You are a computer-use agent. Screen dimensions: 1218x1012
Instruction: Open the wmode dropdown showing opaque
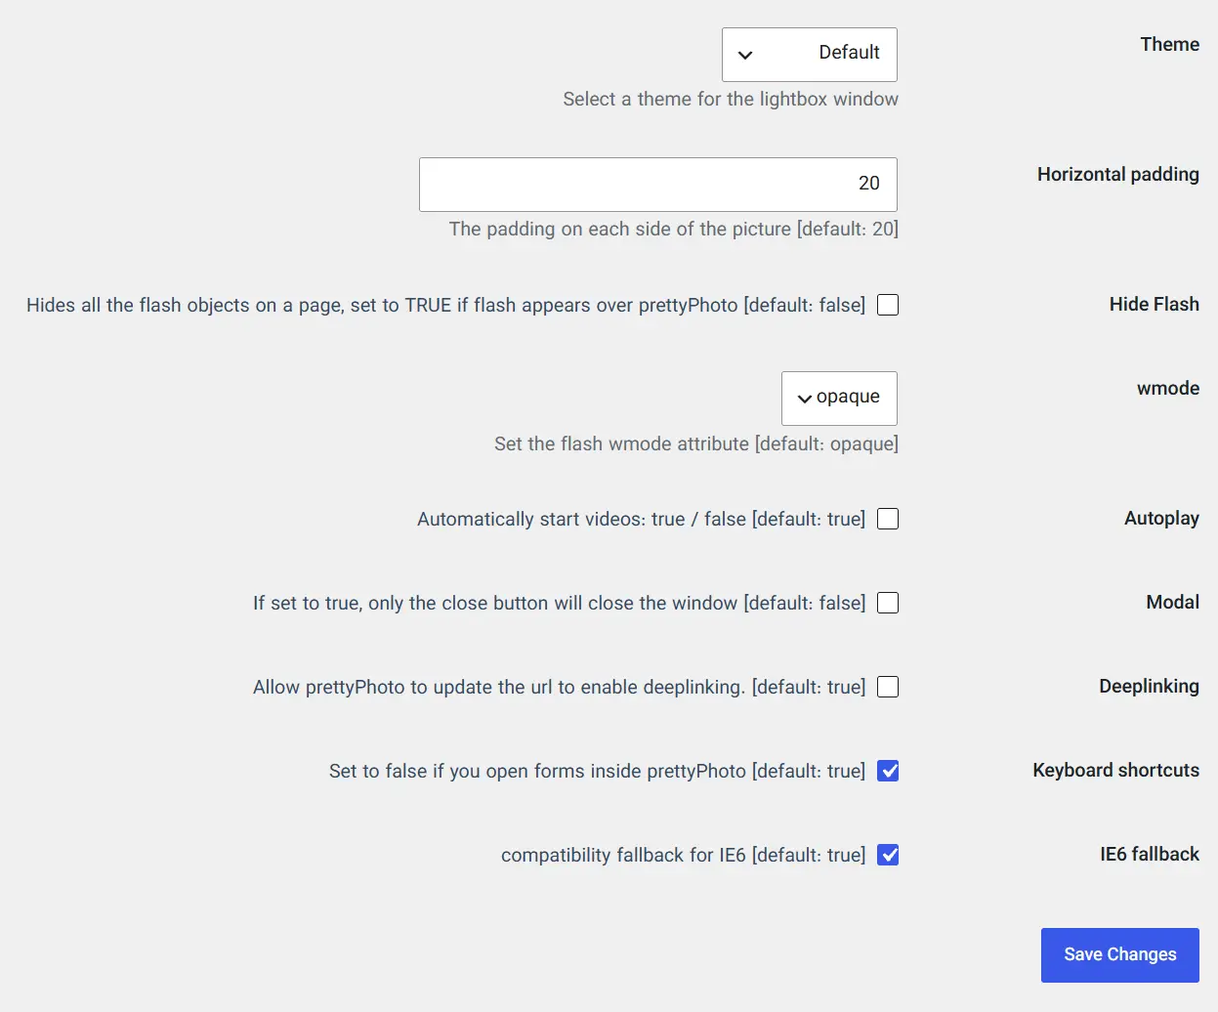tap(839, 399)
